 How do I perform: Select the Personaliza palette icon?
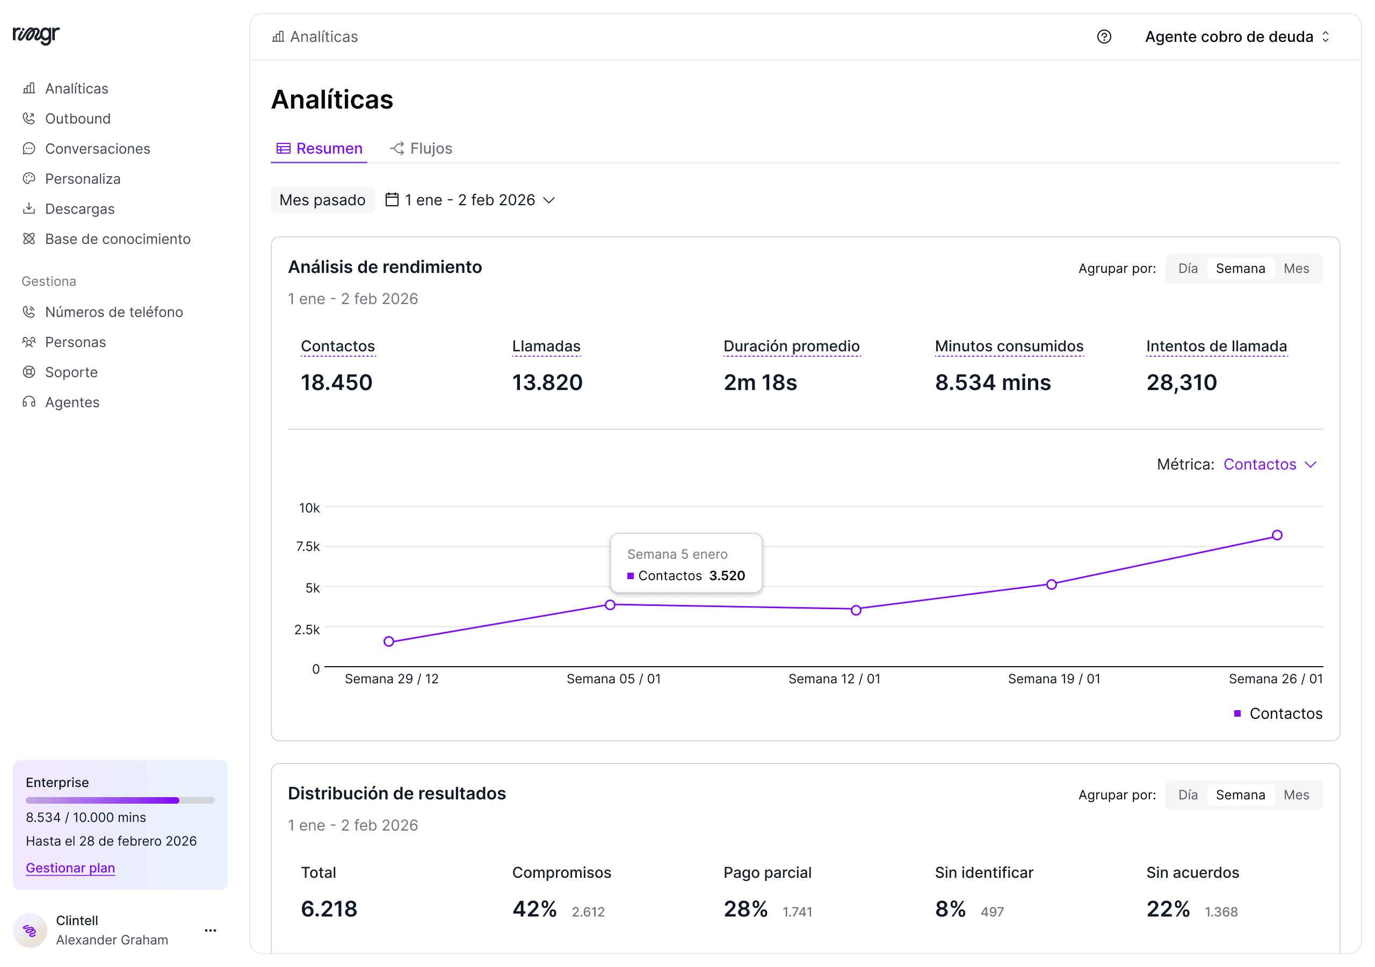(29, 178)
